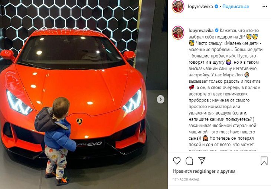Open the avatar next to the caption
271x189 pixels.
click(x=178, y=33)
